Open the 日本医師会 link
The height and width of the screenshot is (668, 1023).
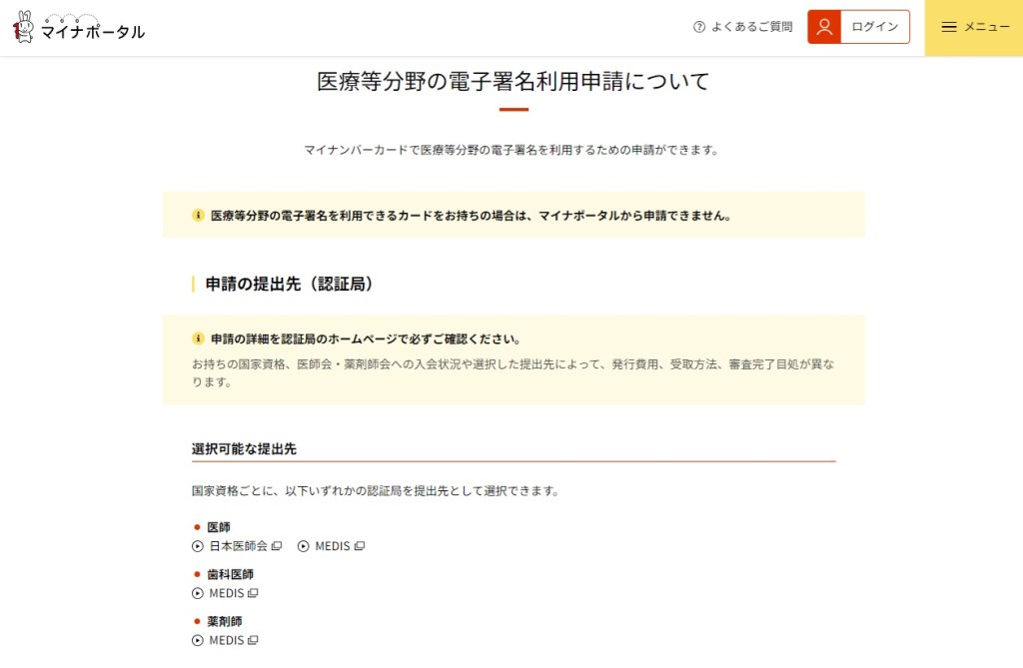238,546
